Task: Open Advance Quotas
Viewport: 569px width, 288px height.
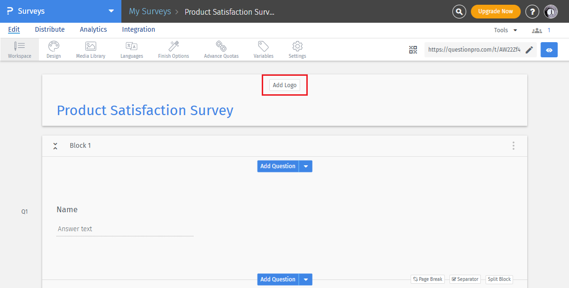Action: tap(221, 49)
